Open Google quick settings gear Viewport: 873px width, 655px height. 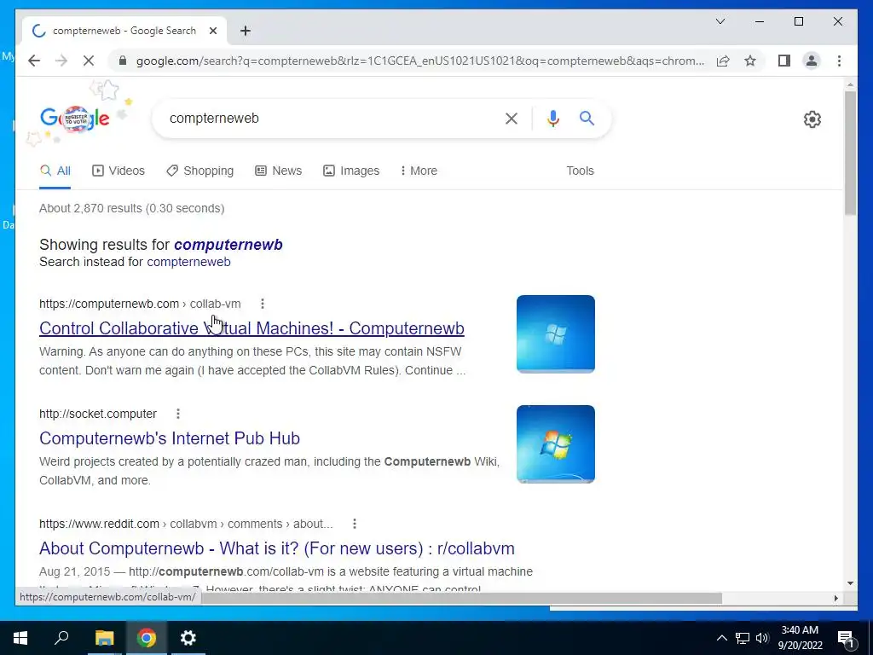click(812, 119)
